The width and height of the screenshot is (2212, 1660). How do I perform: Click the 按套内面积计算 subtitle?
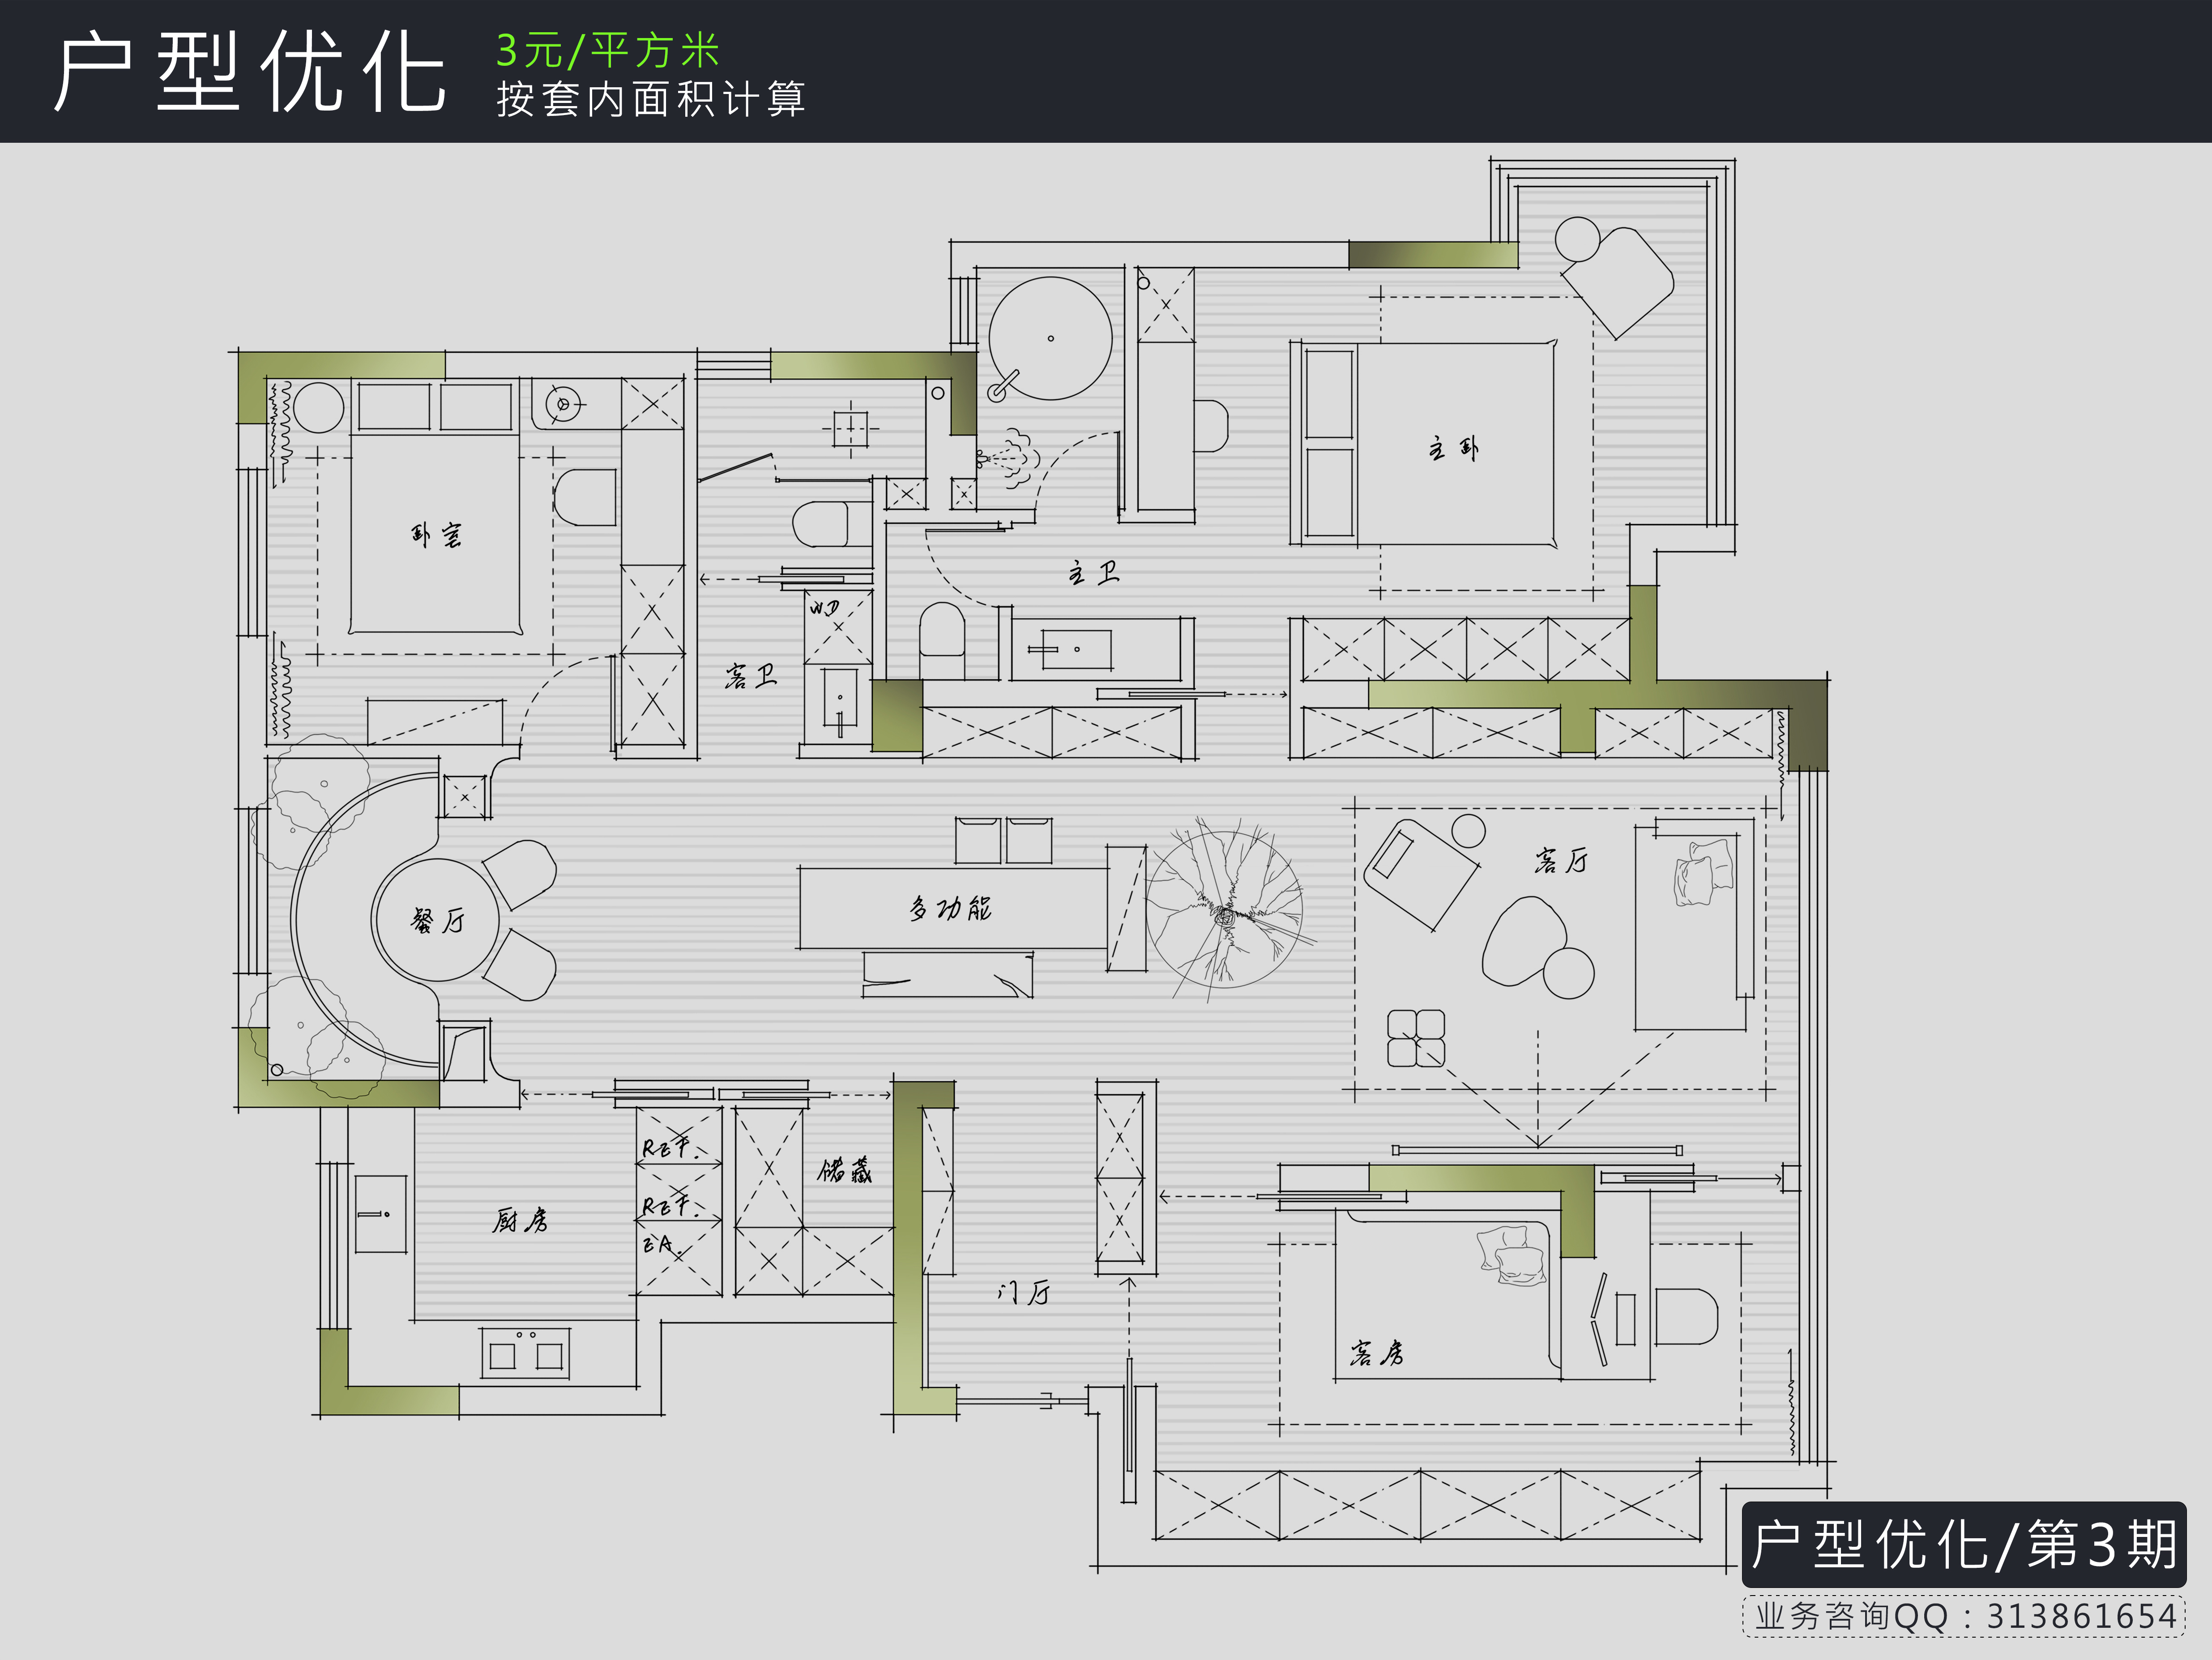[651, 99]
